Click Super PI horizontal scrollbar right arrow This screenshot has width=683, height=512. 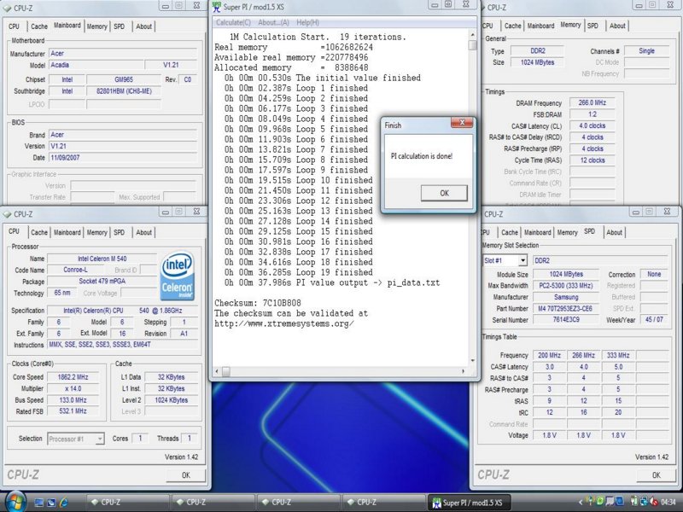463,371
